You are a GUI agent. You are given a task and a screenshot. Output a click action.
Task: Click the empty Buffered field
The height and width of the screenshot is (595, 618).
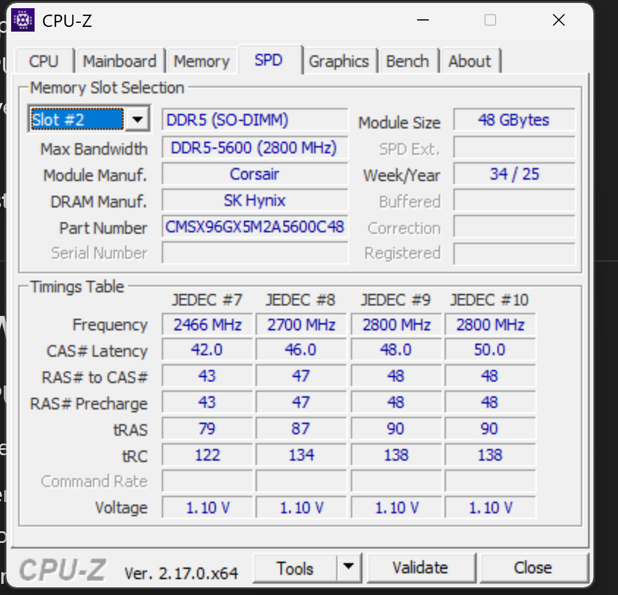514,200
